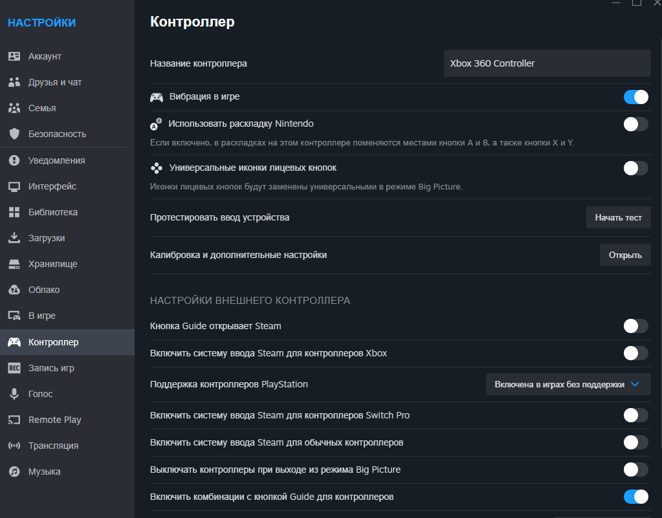Toggle Выключать контроллеры при выходе Big Picture
Viewport: 662px width, 518px height.
point(636,469)
